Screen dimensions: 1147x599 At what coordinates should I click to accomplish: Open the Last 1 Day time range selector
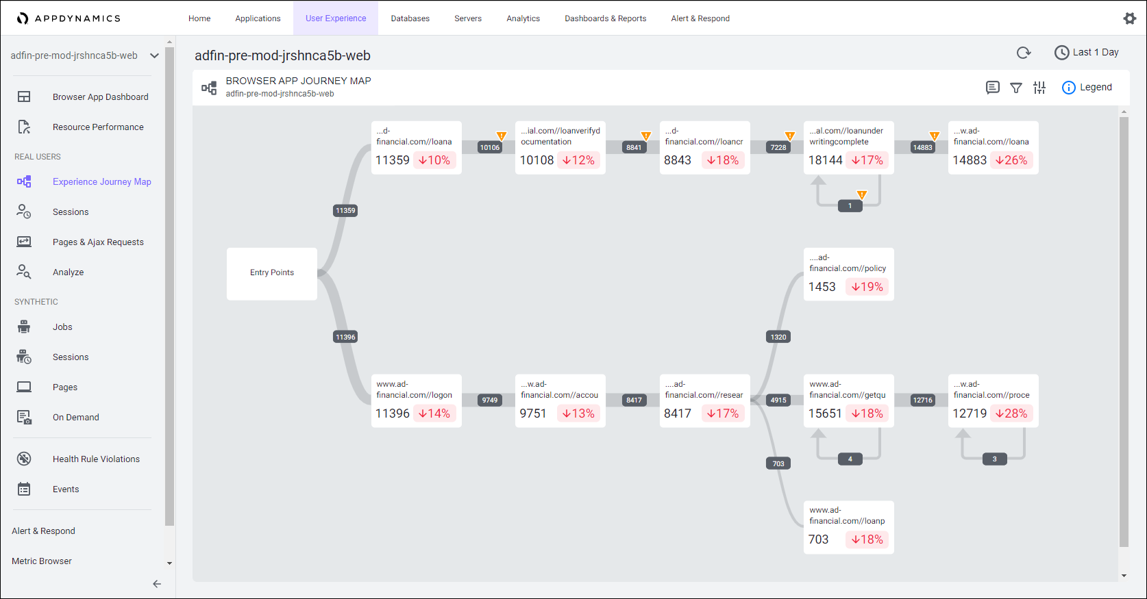1087,52
